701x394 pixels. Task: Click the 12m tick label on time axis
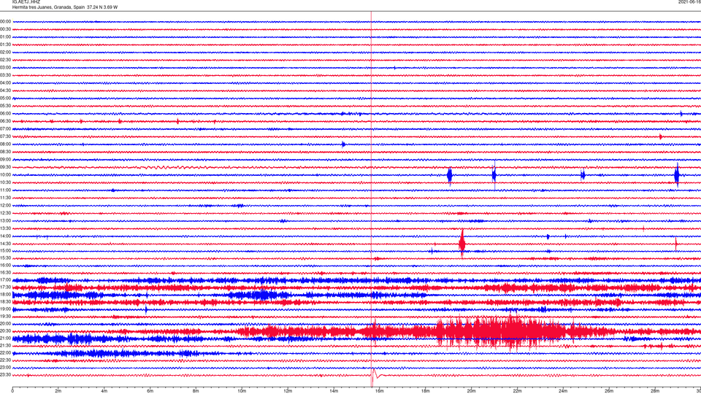(x=288, y=391)
